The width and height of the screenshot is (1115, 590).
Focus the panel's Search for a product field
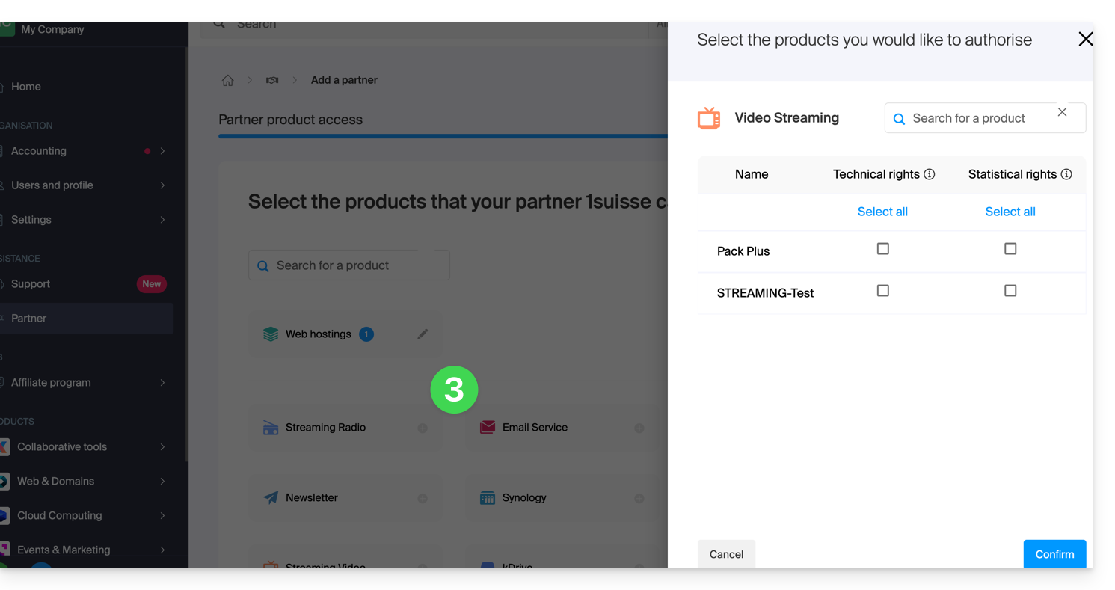tap(972, 118)
